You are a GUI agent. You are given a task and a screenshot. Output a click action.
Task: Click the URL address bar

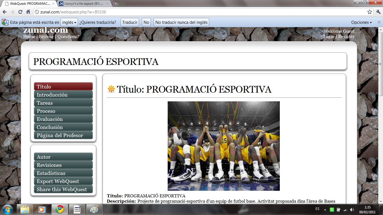(x=196, y=12)
